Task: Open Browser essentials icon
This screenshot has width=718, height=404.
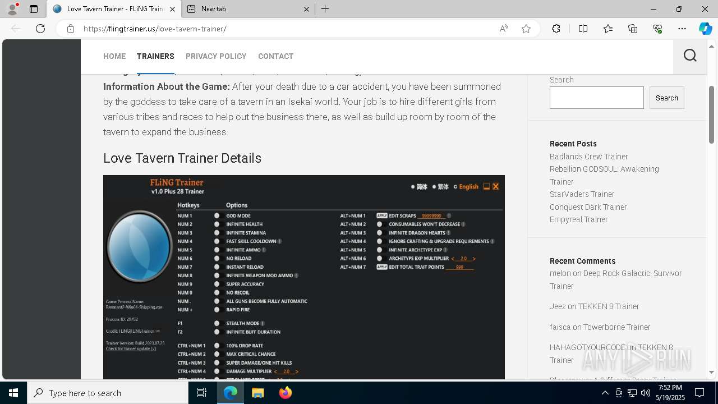Action: [x=657, y=29]
